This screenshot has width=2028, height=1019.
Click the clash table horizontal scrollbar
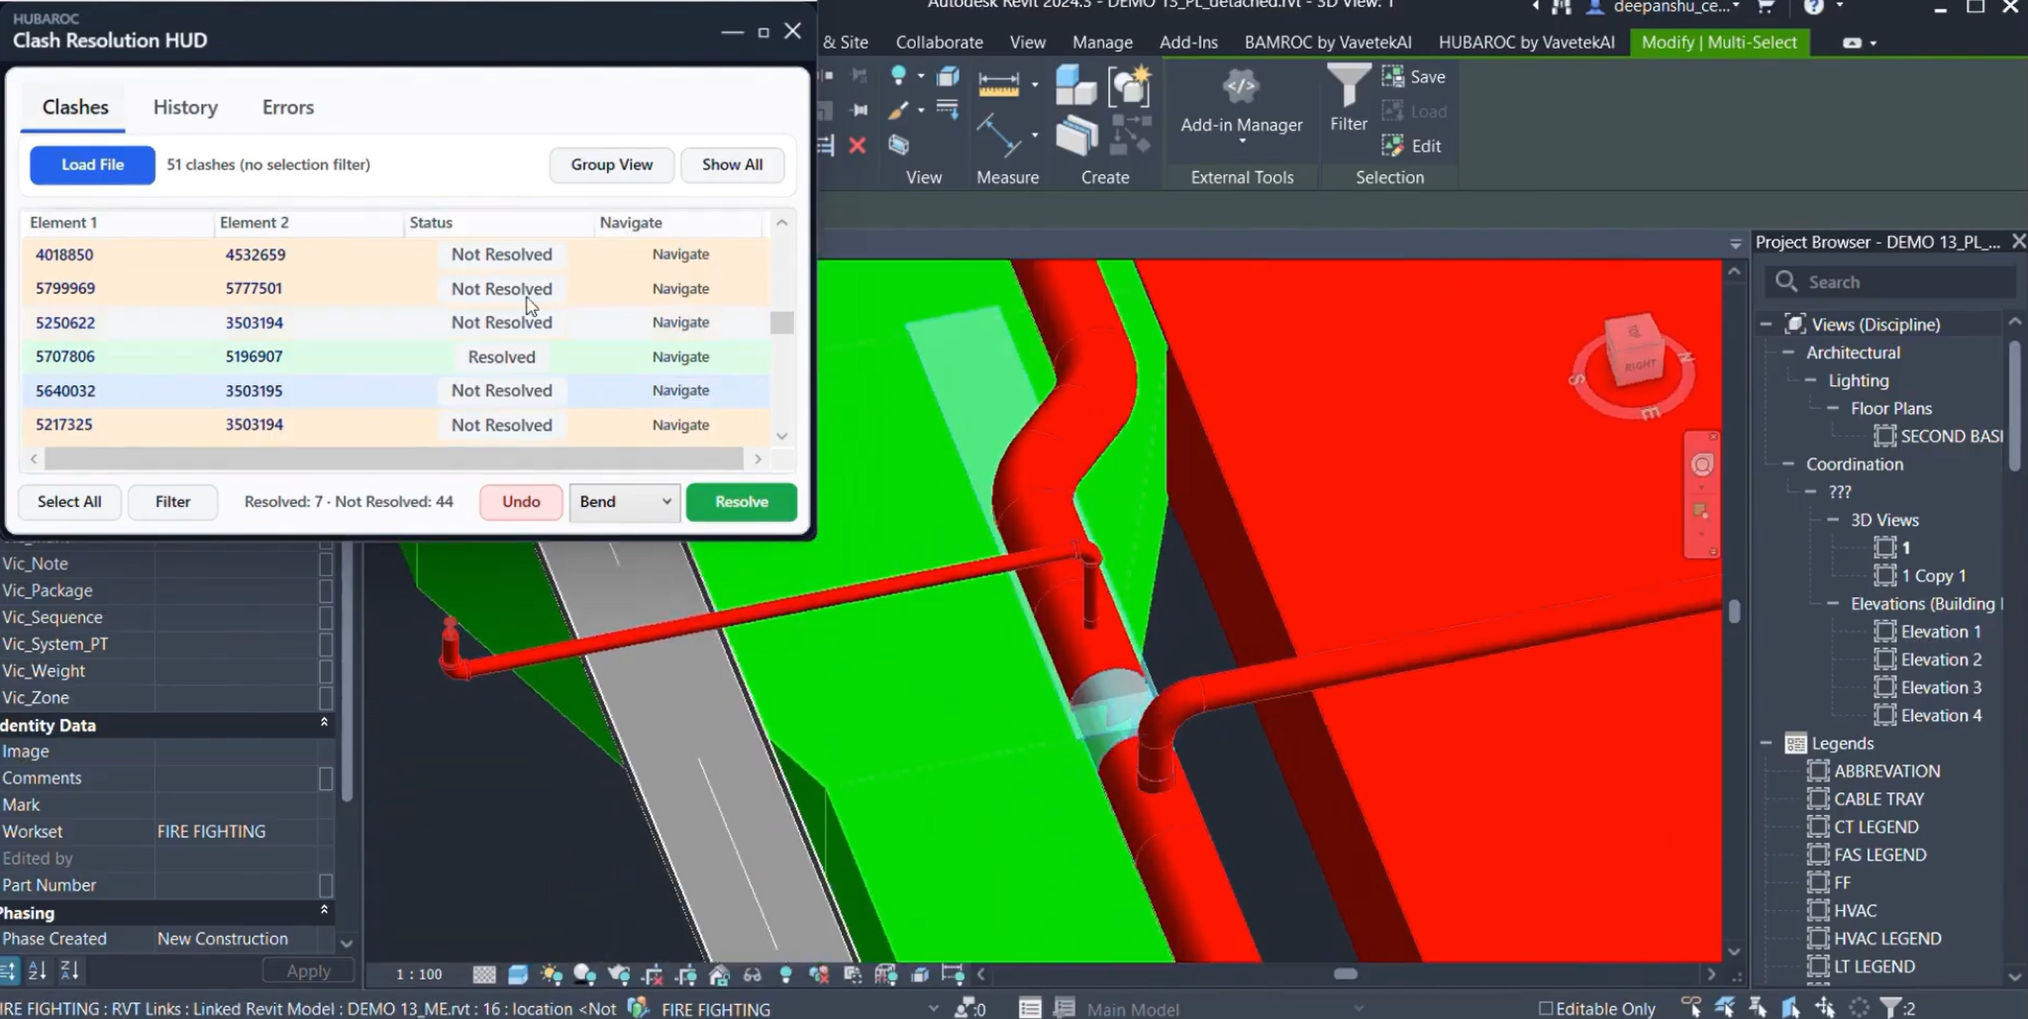[x=394, y=459]
